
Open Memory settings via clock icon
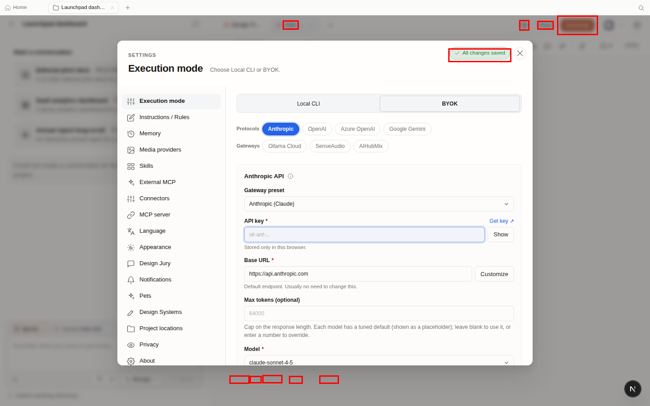tap(131, 134)
